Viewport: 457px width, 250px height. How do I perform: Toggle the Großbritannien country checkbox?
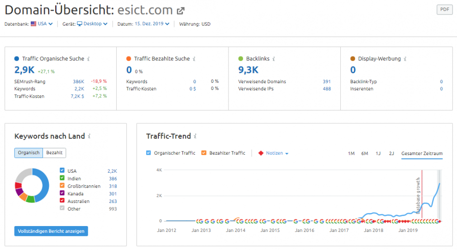pyautogui.click(x=62, y=185)
